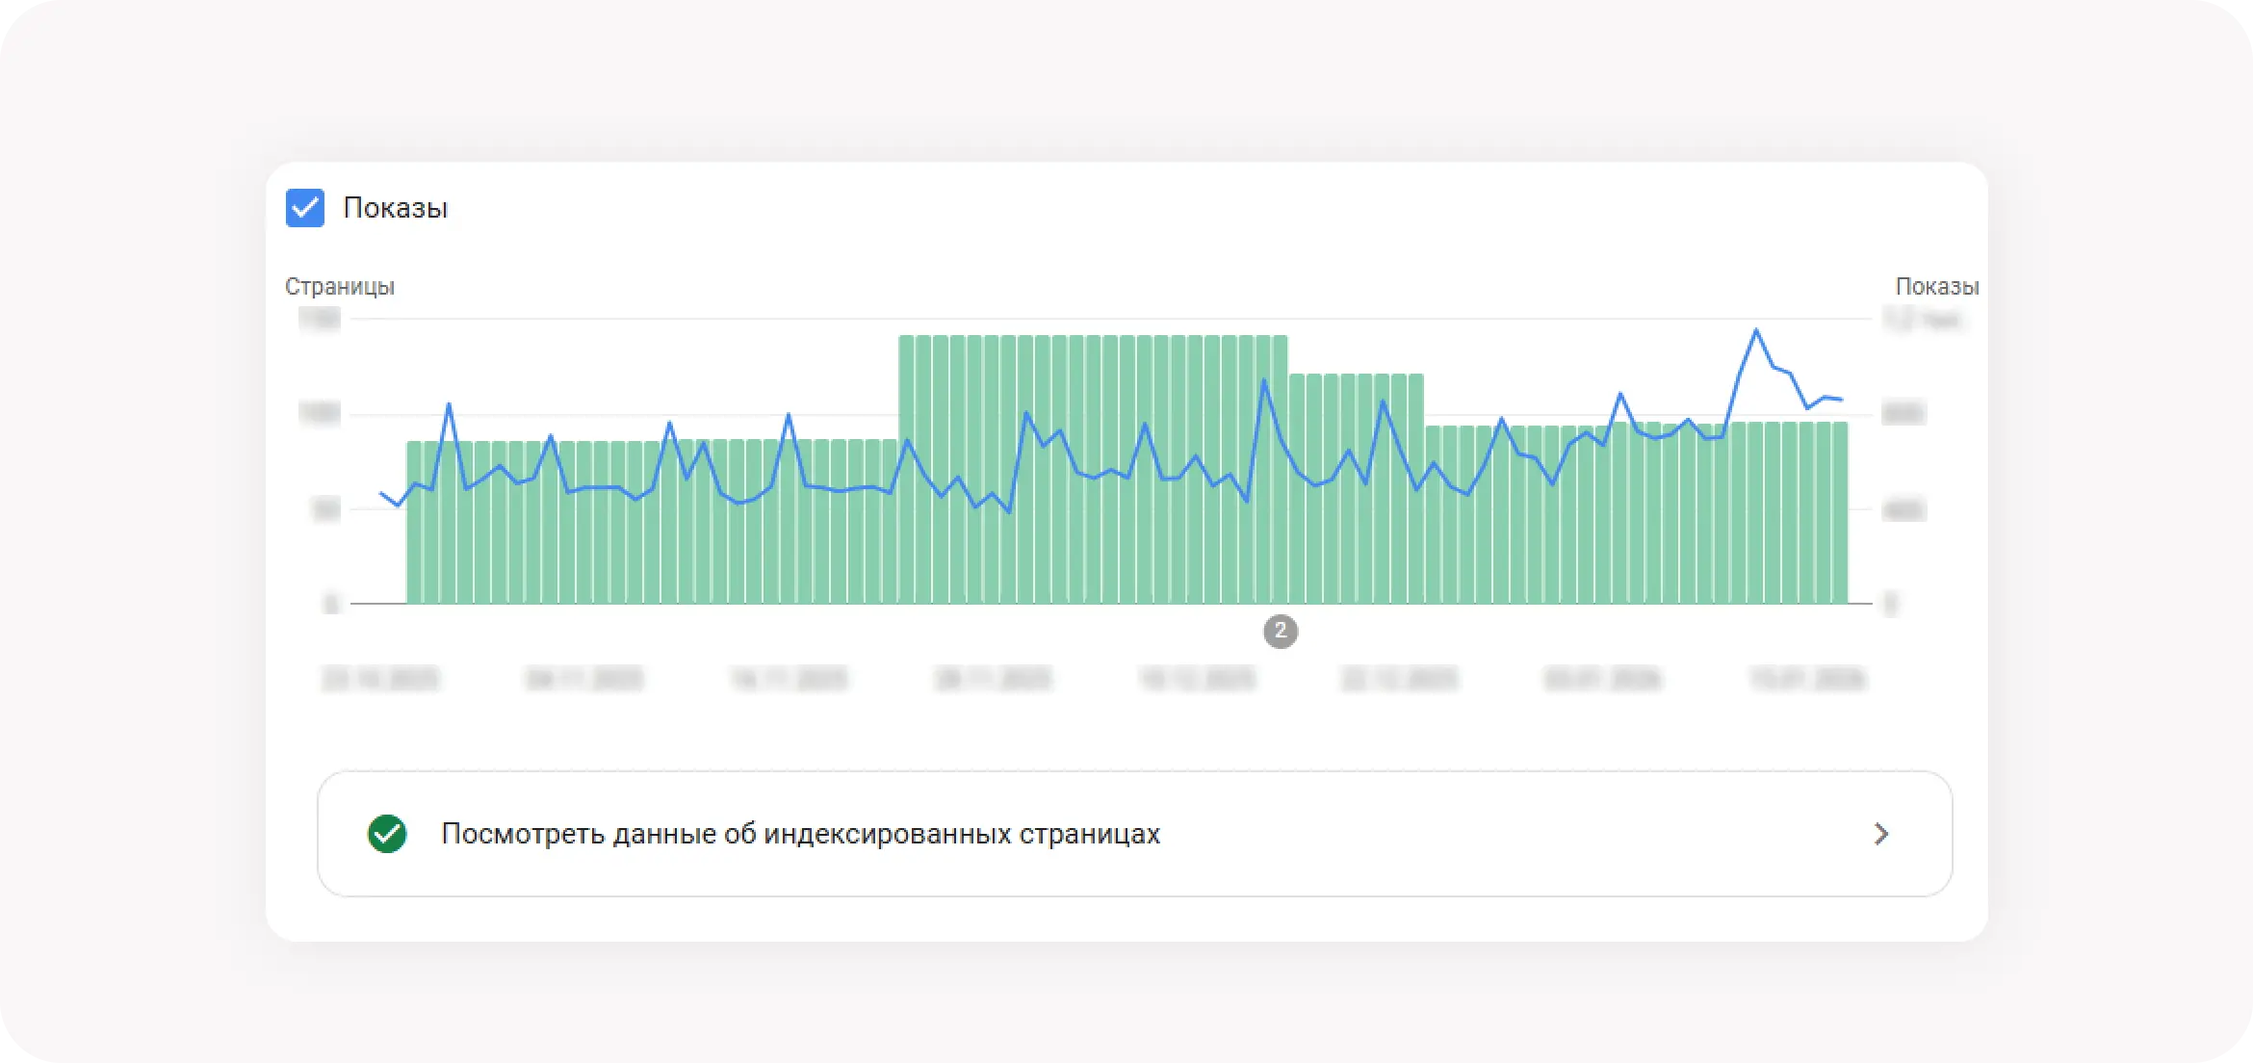Uncheck the blue Показы checkbox
Image resolution: width=2253 pixels, height=1063 pixels.
tap(305, 208)
